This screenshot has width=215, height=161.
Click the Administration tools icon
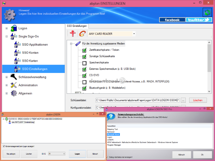(x=14, y=85)
